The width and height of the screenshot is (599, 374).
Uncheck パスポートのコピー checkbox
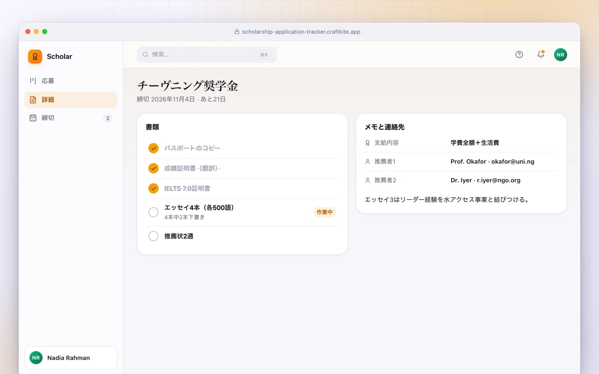(153, 148)
